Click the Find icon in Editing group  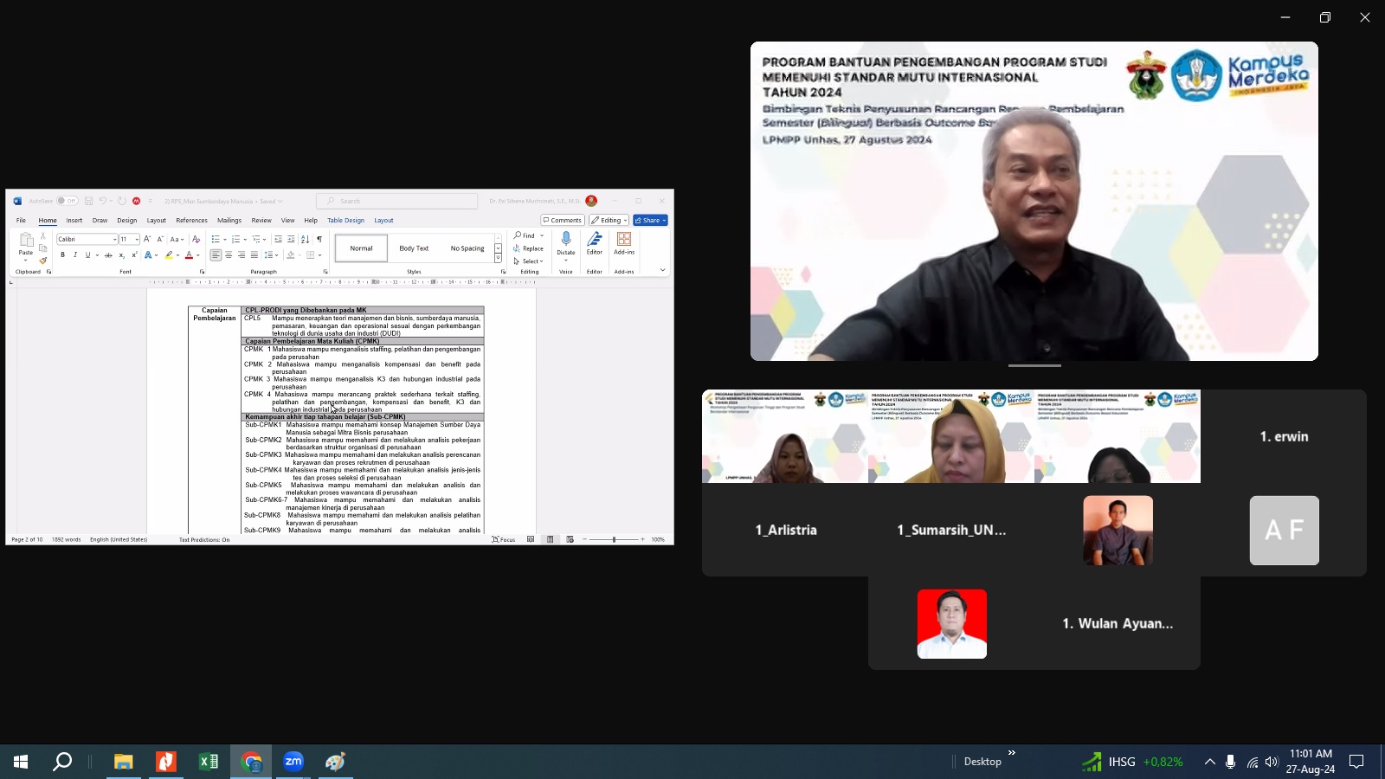(525, 235)
